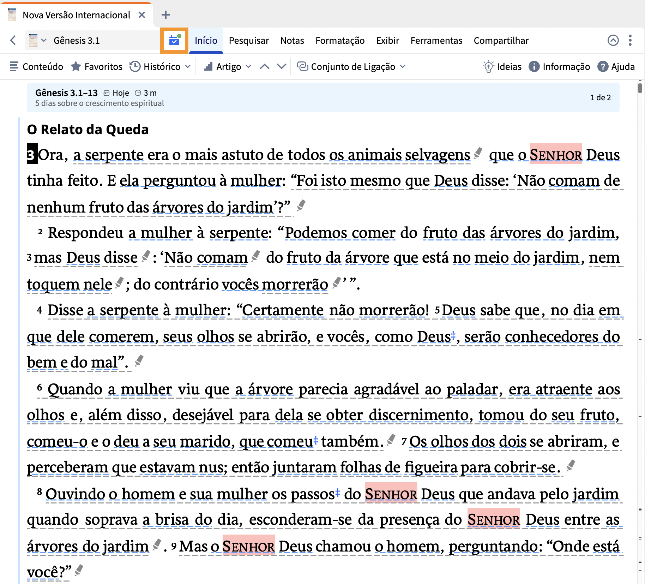The width and height of the screenshot is (645, 584).
Task: Open the Informação panel
Action: coord(559,67)
